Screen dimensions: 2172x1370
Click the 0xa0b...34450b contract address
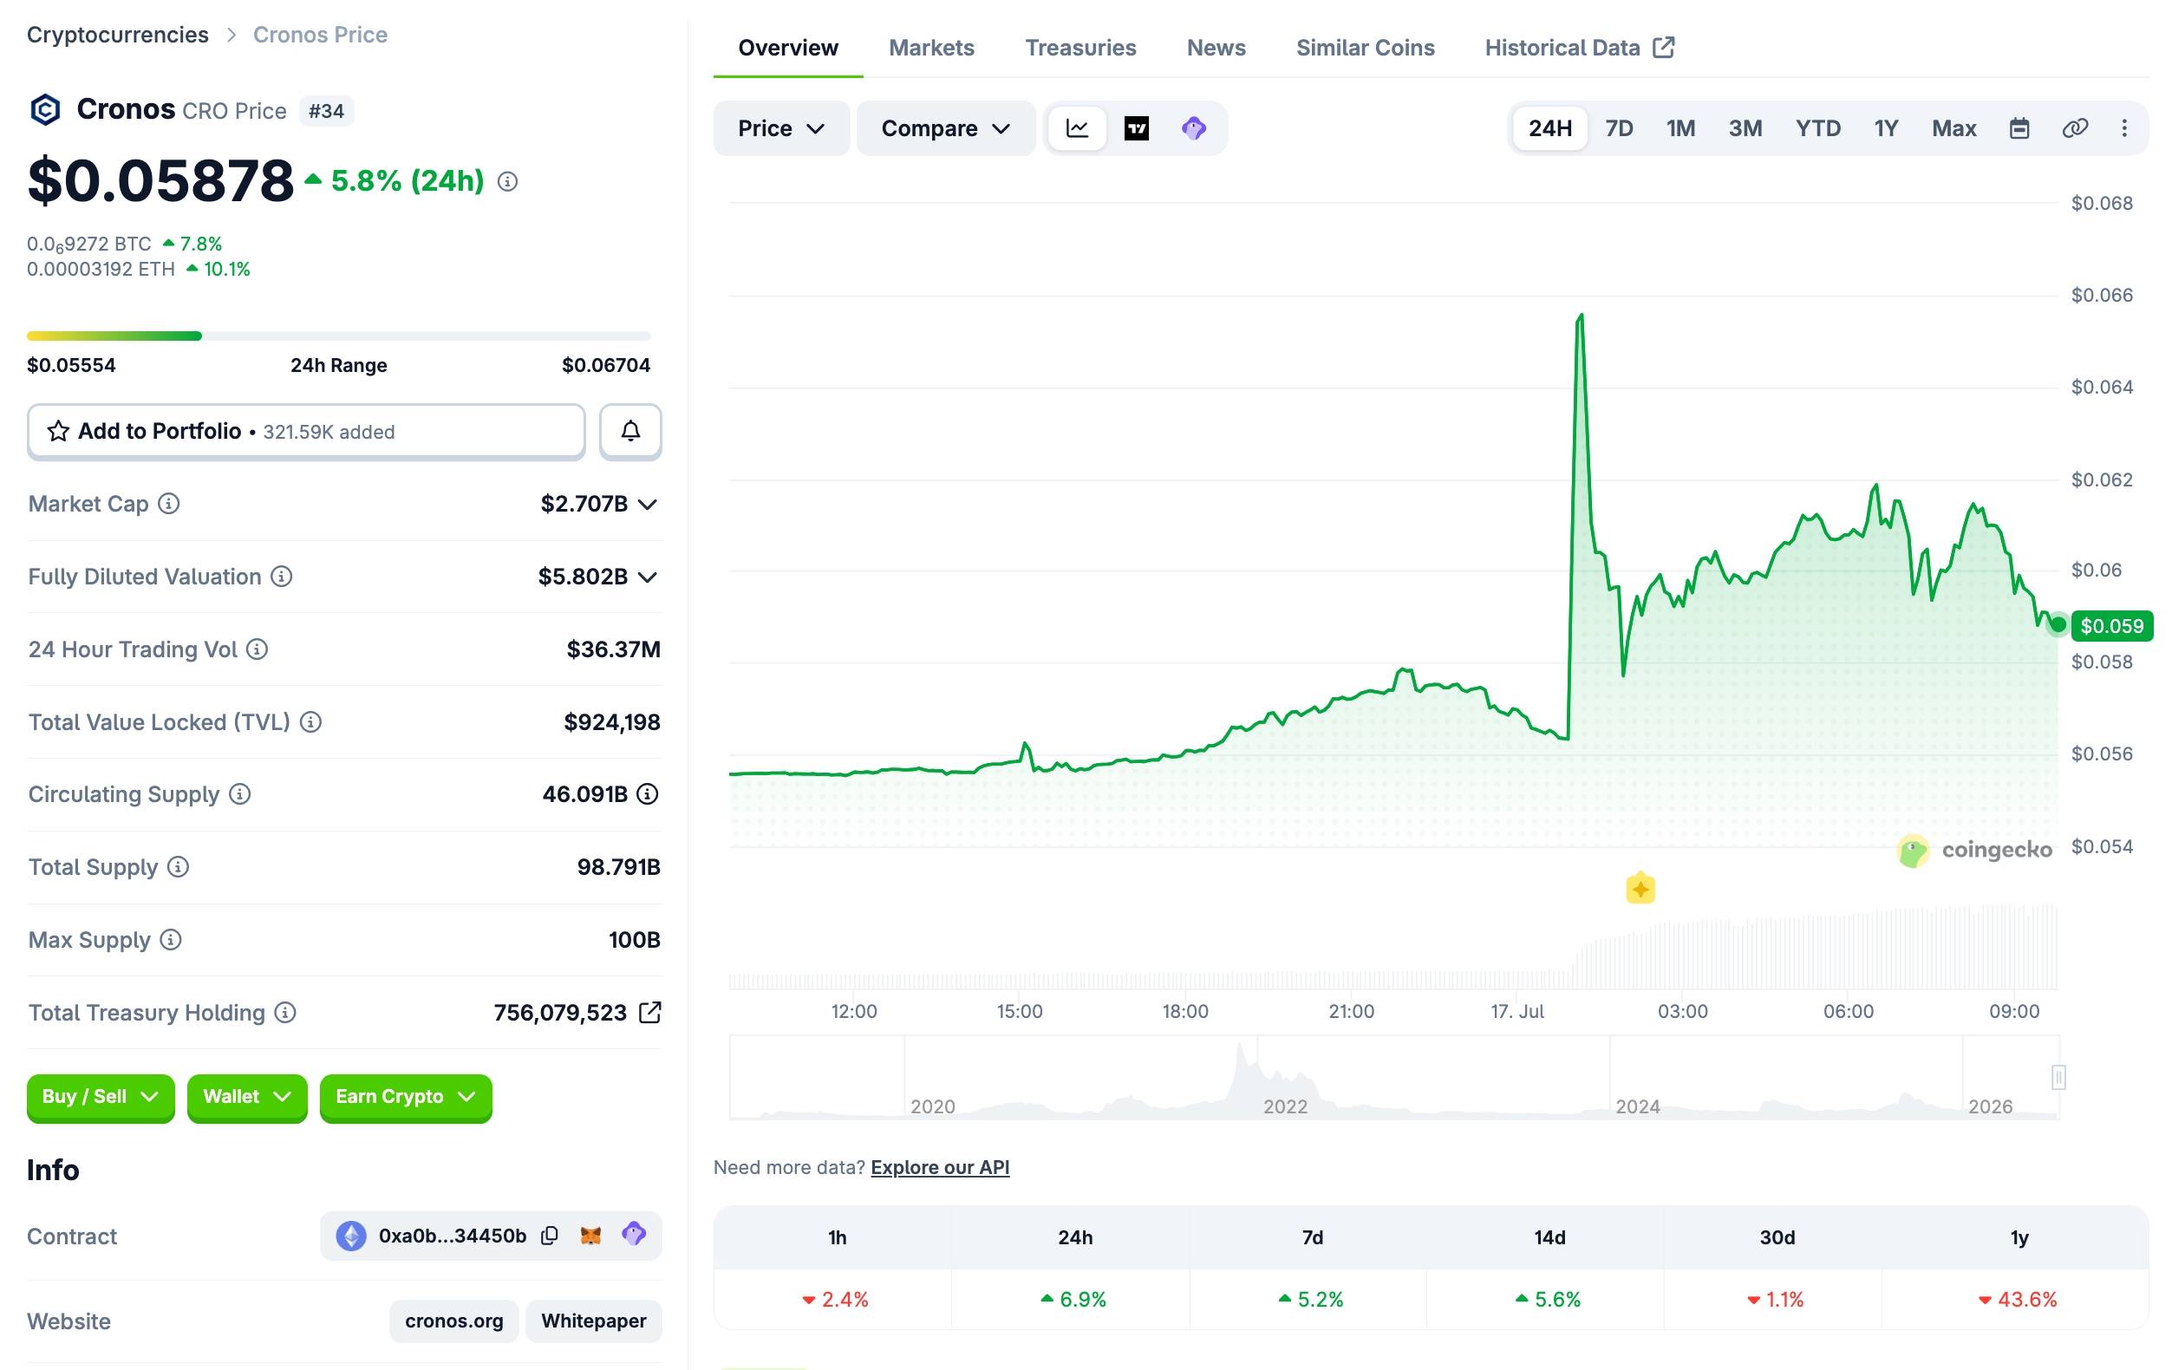click(x=452, y=1236)
